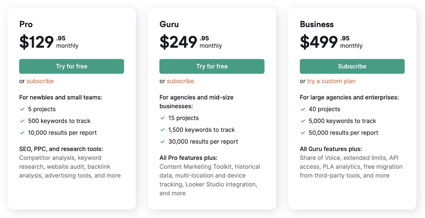
Task: Click the checkmark next to 30,000 results per report
Action: pyautogui.click(x=162, y=141)
